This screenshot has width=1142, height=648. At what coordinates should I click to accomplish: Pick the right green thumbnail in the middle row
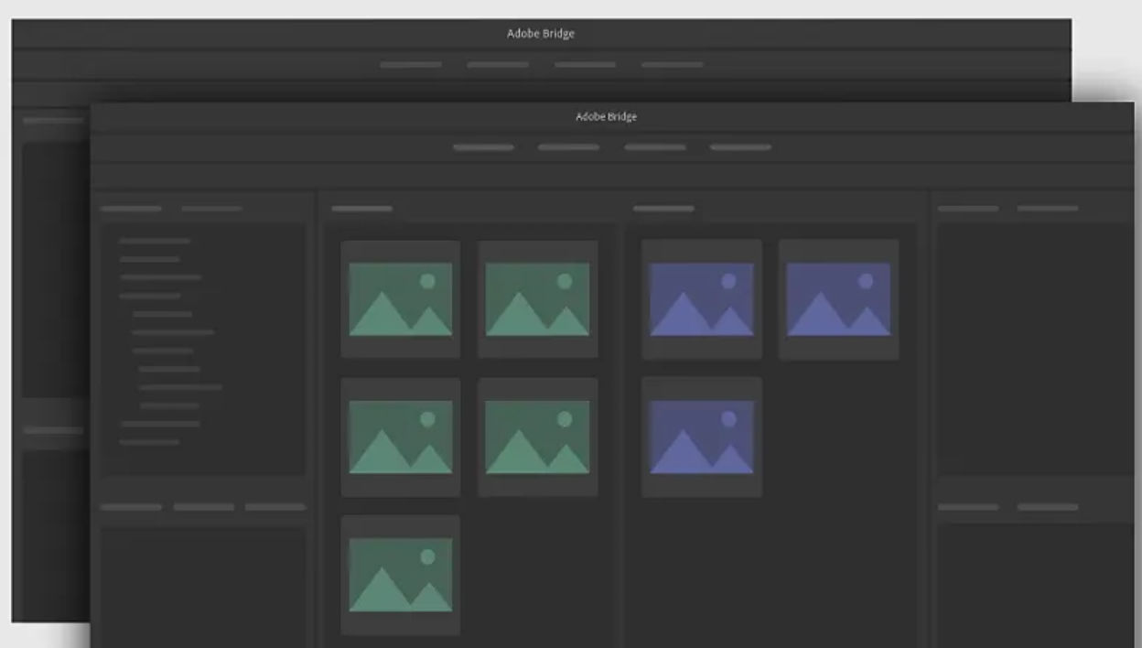point(537,437)
